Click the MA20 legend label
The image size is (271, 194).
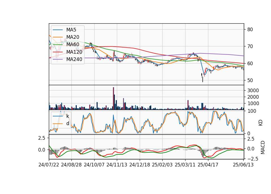click(73, 37)
